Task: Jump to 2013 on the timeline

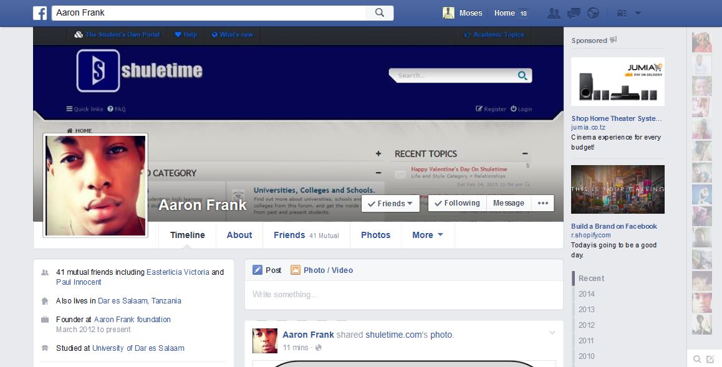Action: 587,310
